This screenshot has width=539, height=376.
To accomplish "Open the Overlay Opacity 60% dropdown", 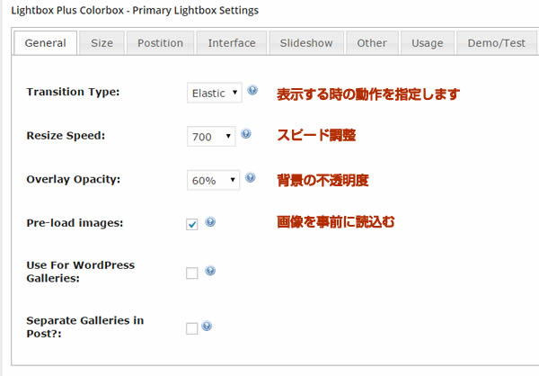I will pyautogui.click(x=214, y=180).
